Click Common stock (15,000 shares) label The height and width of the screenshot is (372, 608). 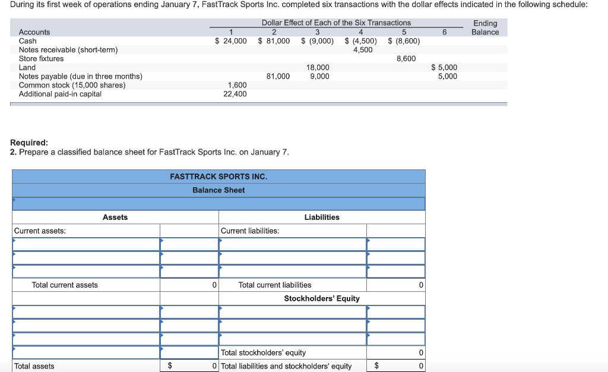72,85
